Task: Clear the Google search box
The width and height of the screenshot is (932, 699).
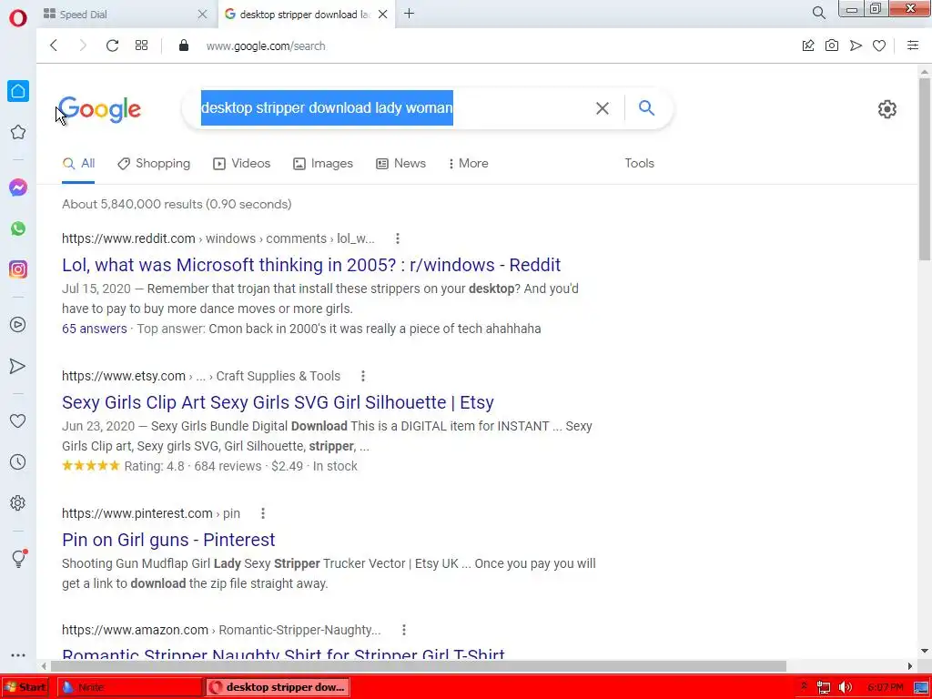Action: (603, 108)
